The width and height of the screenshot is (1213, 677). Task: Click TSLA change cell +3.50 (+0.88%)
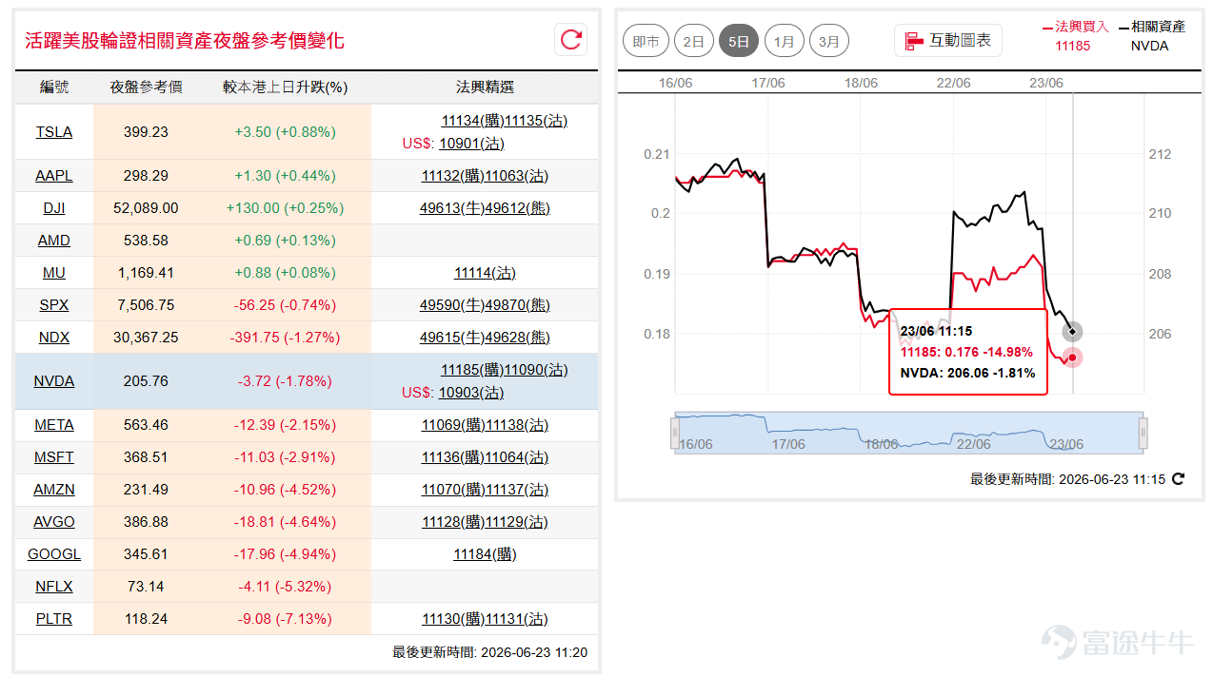coord(285,132)
